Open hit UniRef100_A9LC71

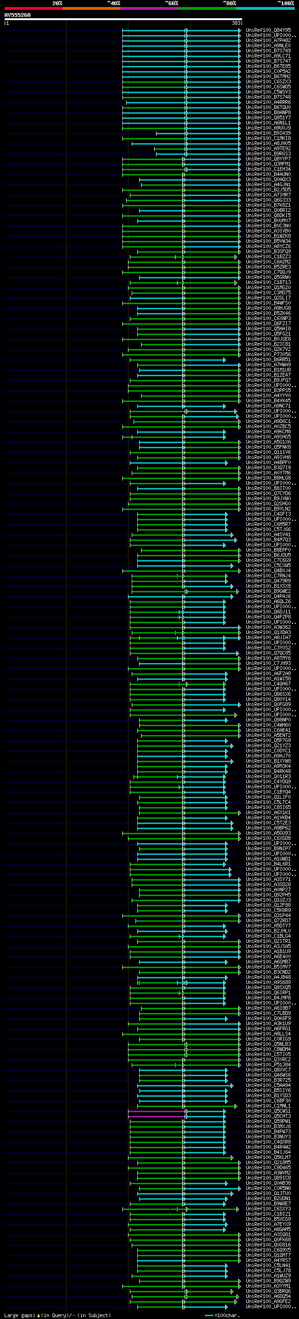(x=268, y=56)
